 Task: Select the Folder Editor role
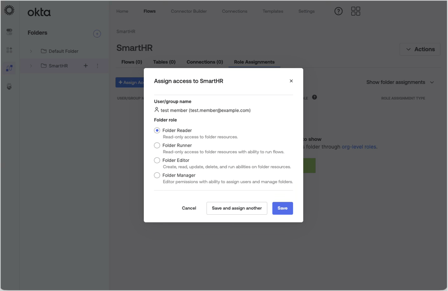click(157, 160)
